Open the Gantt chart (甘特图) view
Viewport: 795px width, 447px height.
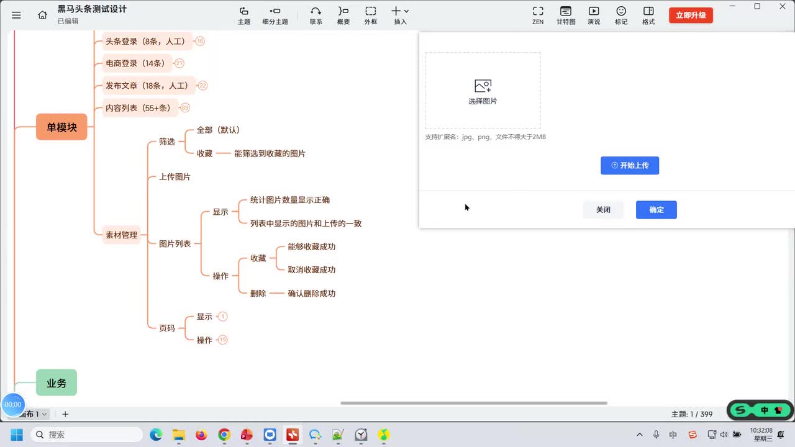566,16
